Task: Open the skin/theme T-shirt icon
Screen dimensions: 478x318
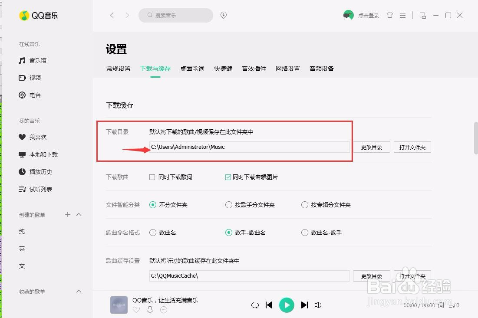Action: pos(389,15)
